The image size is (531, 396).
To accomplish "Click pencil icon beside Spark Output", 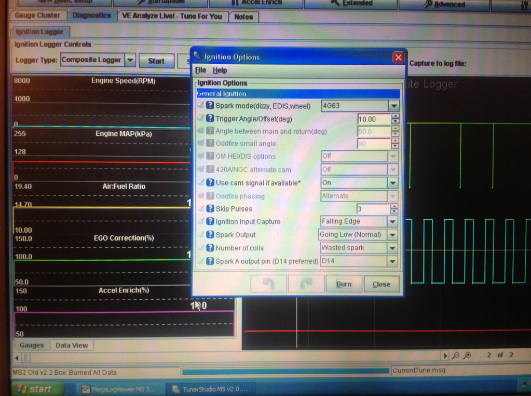I will coord(201,235).
